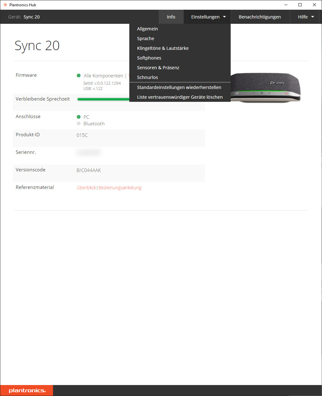The image size is (322, 396).
Task: Select Sprache from the settings menu
Action: (180, 39)
